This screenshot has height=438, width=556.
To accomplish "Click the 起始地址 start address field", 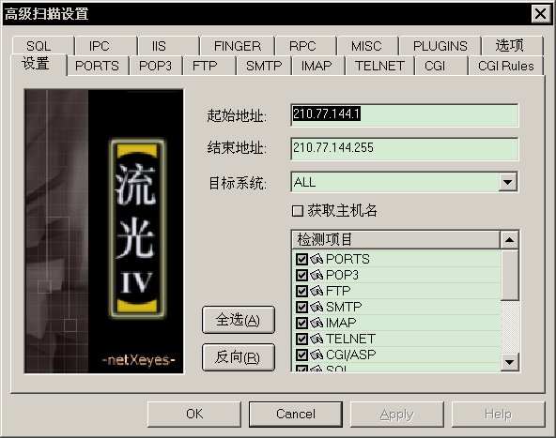I will point(404,115).
